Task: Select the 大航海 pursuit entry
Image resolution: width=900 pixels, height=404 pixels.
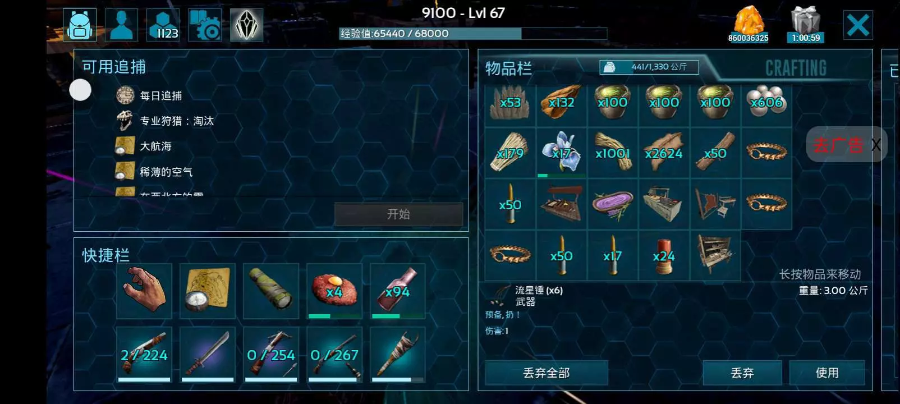Action: pos(155,146)
